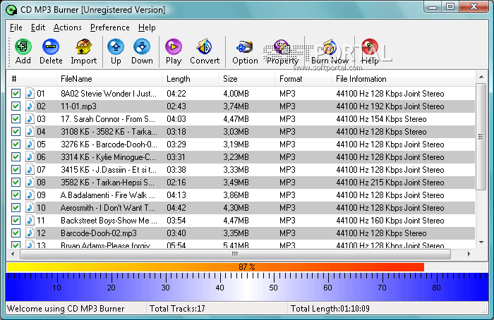494x320 pixels.
Task: Uncheck track 01 Stevie Wonder checkbox
Action: pyautogui.click(x=16, y=93)
